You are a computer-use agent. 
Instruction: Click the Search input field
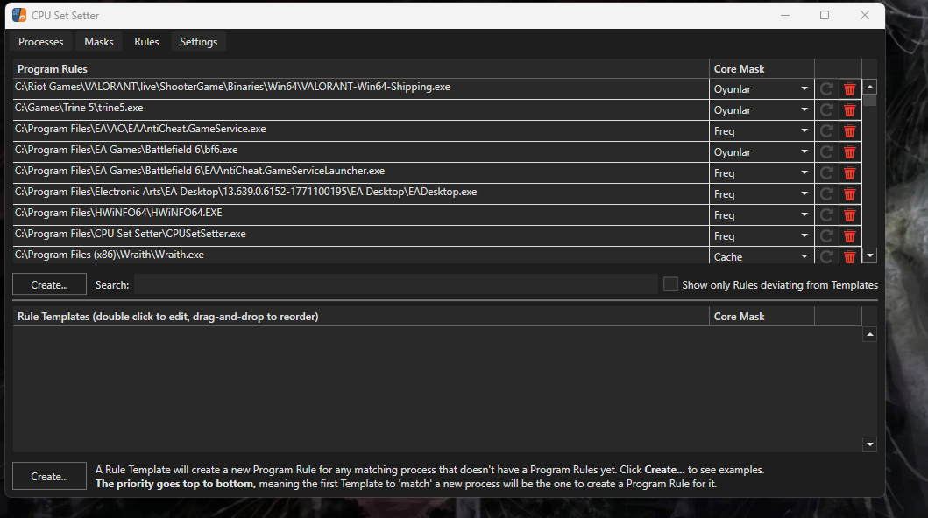point(396,284)
